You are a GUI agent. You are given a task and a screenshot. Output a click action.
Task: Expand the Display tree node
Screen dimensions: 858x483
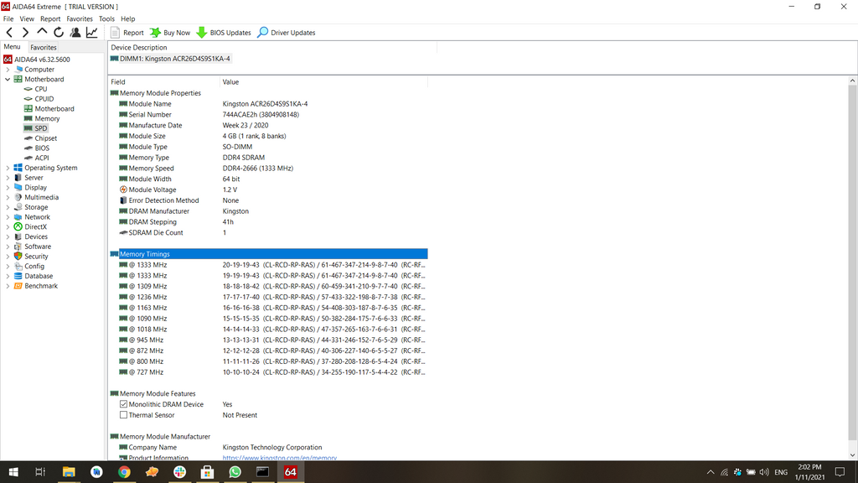(8, 188)
